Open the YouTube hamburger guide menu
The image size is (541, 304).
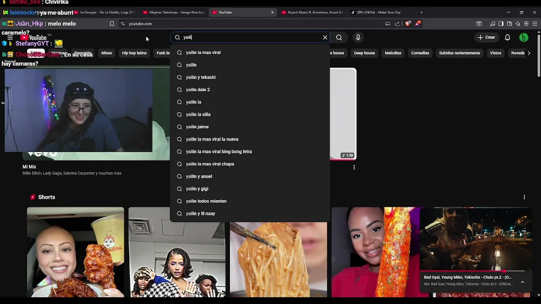tap(10, 38)
